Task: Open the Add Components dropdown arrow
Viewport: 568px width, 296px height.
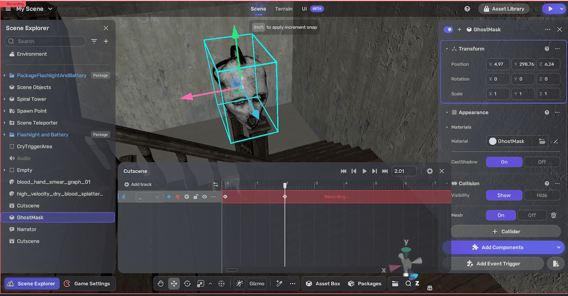Action: (558, 247)
